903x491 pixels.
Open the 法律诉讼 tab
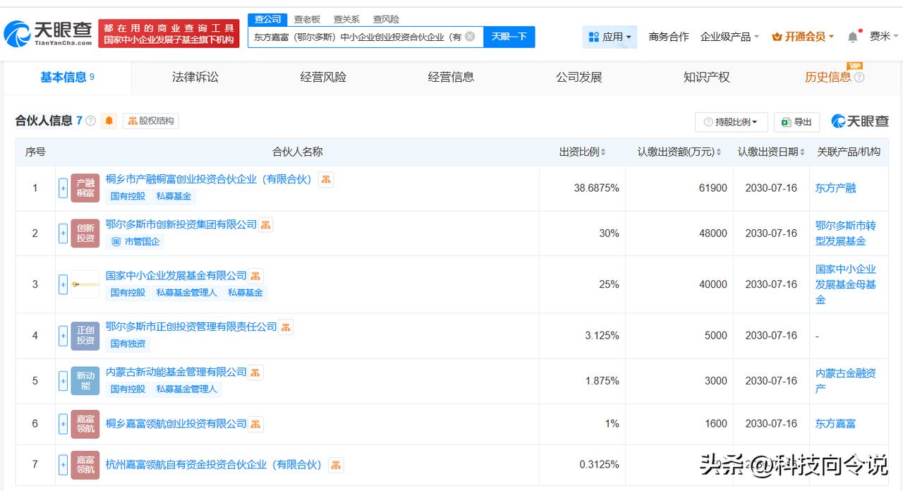(x=195, y=78)
